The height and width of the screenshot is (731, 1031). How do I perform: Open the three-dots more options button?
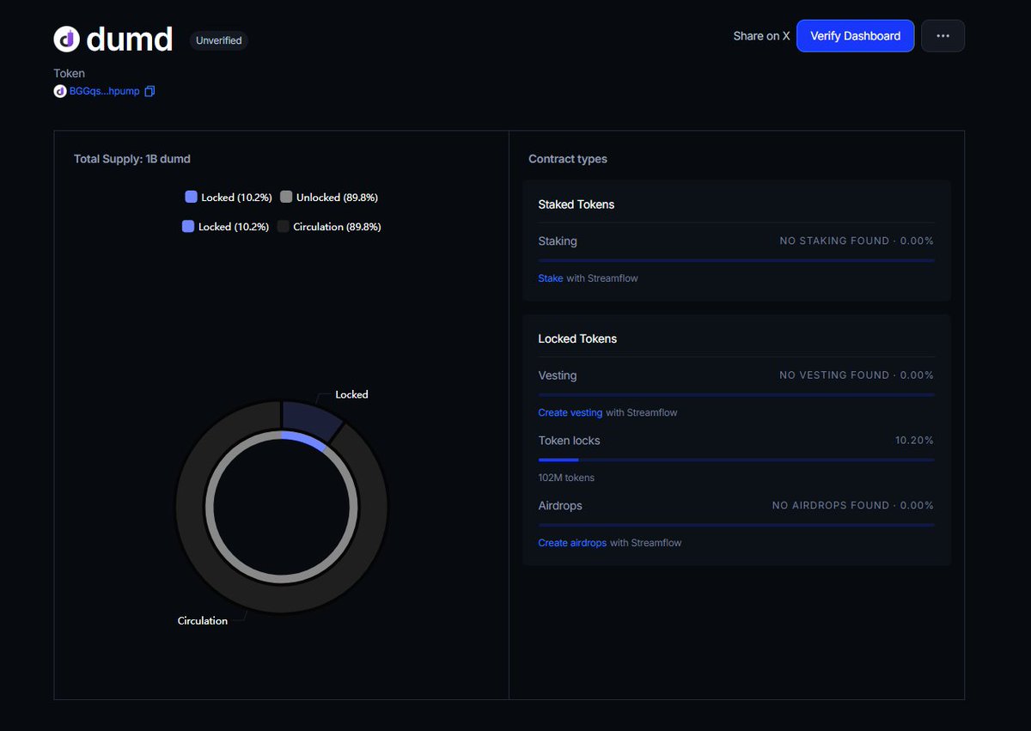coord(943,36)
